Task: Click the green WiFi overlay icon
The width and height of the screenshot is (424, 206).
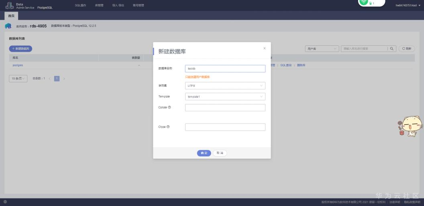Action: coord(364,2)
